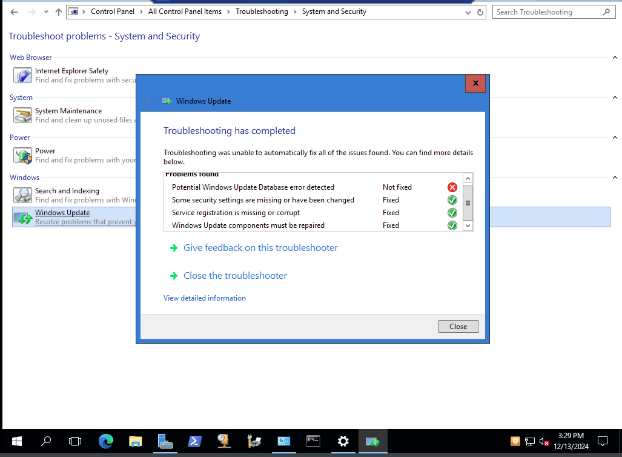Viewport: 622px width, 457px height.
Task: Open Settings gear on the taskbar
Action: (343, 441)
